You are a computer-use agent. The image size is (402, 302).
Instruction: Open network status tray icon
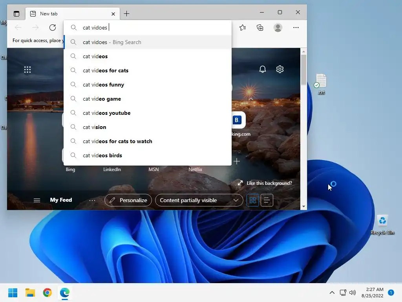pyautogui.click(x=343, y=293)
